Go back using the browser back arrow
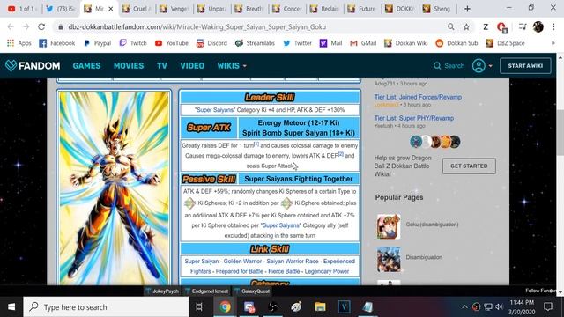564x317 pixels. tap(11, 27)
